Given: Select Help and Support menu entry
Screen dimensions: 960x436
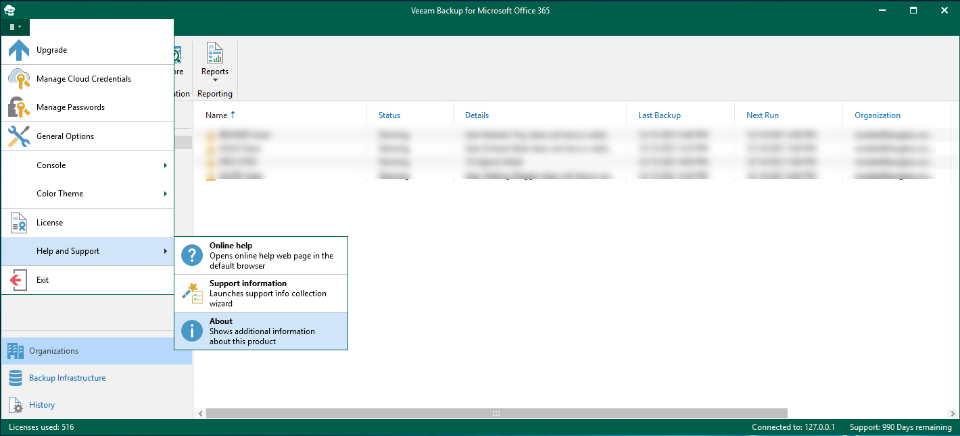Looking at the screenshot, I should [87, 251].
